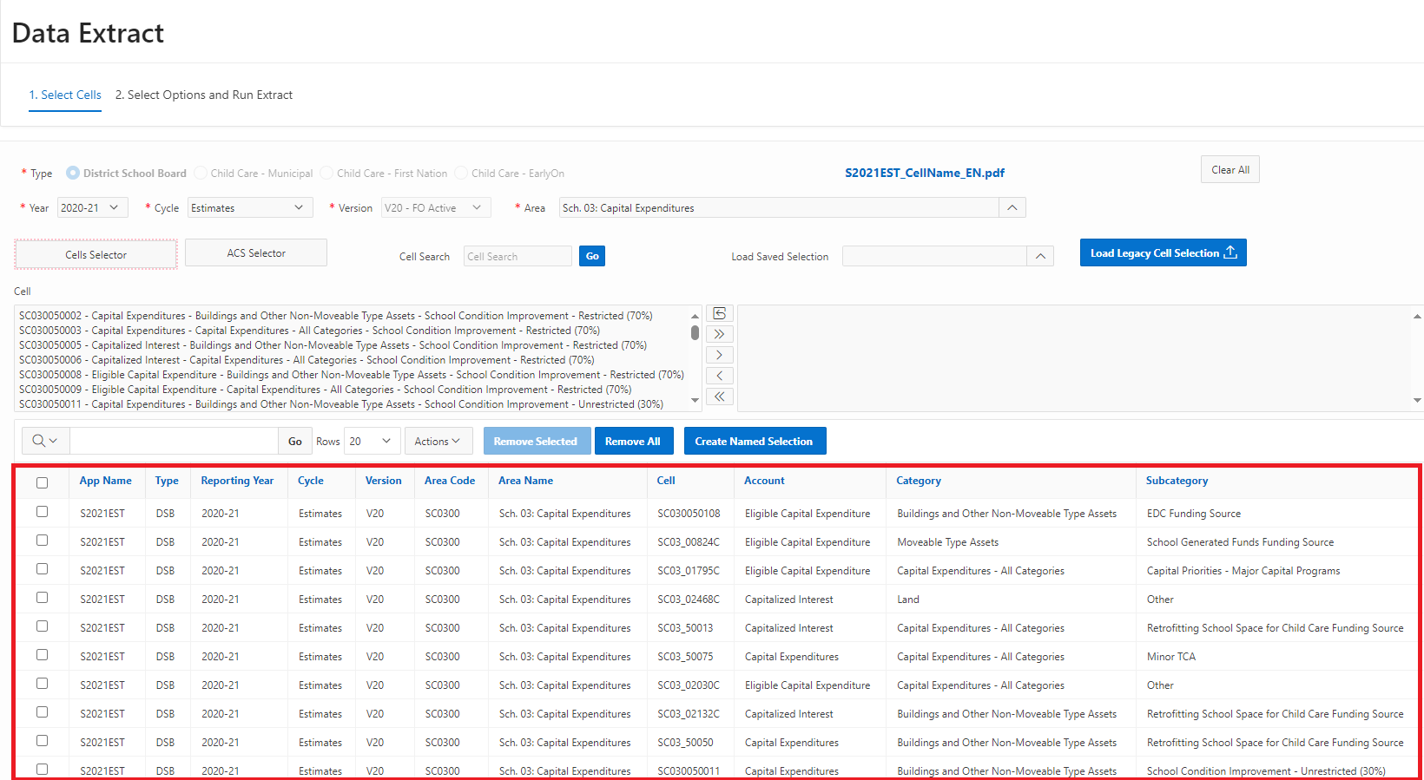Open the Cycle Estimates dropdown

pos(249,208)
